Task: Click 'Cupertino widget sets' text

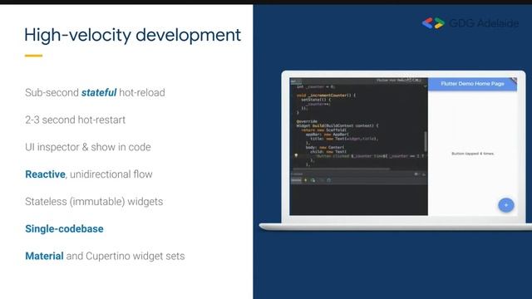Action: click(x=135, y=256)
